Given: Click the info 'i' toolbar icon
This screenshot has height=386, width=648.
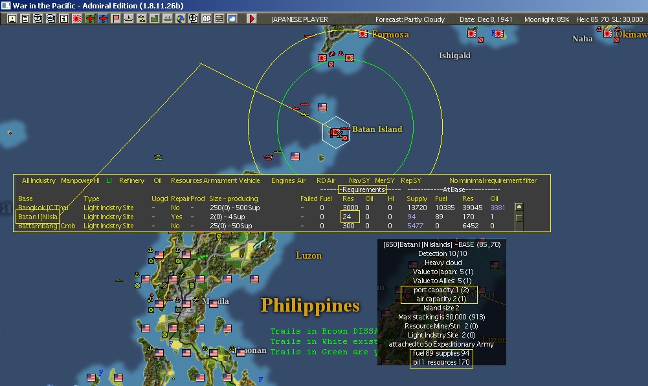Looking at the screenshot, I should point(63,19).
